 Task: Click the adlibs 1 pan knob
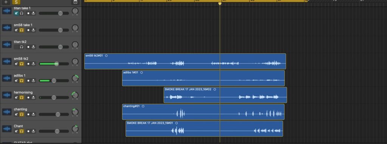(75, 78)
